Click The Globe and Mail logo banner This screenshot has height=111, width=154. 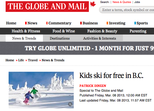(47, 7)
